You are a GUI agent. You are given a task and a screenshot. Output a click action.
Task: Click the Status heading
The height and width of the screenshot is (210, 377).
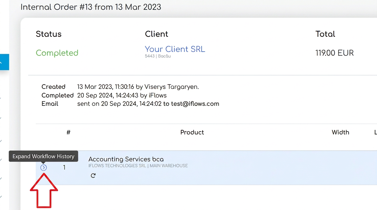tap(49, 34)
